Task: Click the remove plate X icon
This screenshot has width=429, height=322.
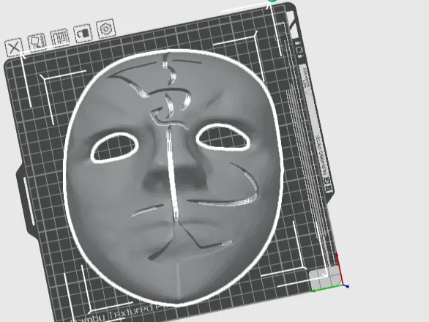Action: (14, 48)
